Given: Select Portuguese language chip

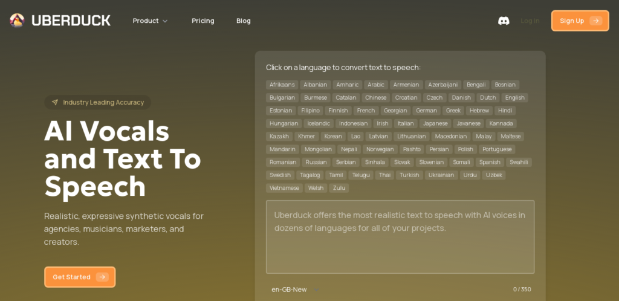Looking at the screenshot, I should click(497, 149).
